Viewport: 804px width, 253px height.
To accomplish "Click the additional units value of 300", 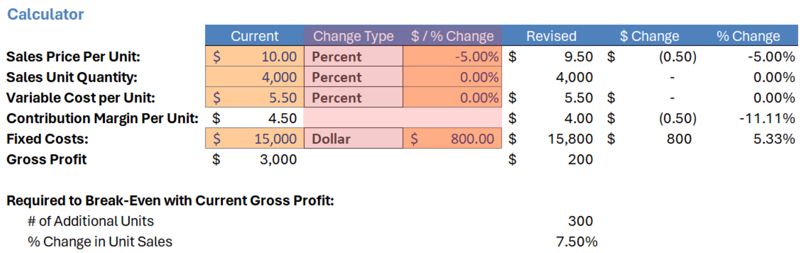I will pyautogui.click(x=580, y=221).
